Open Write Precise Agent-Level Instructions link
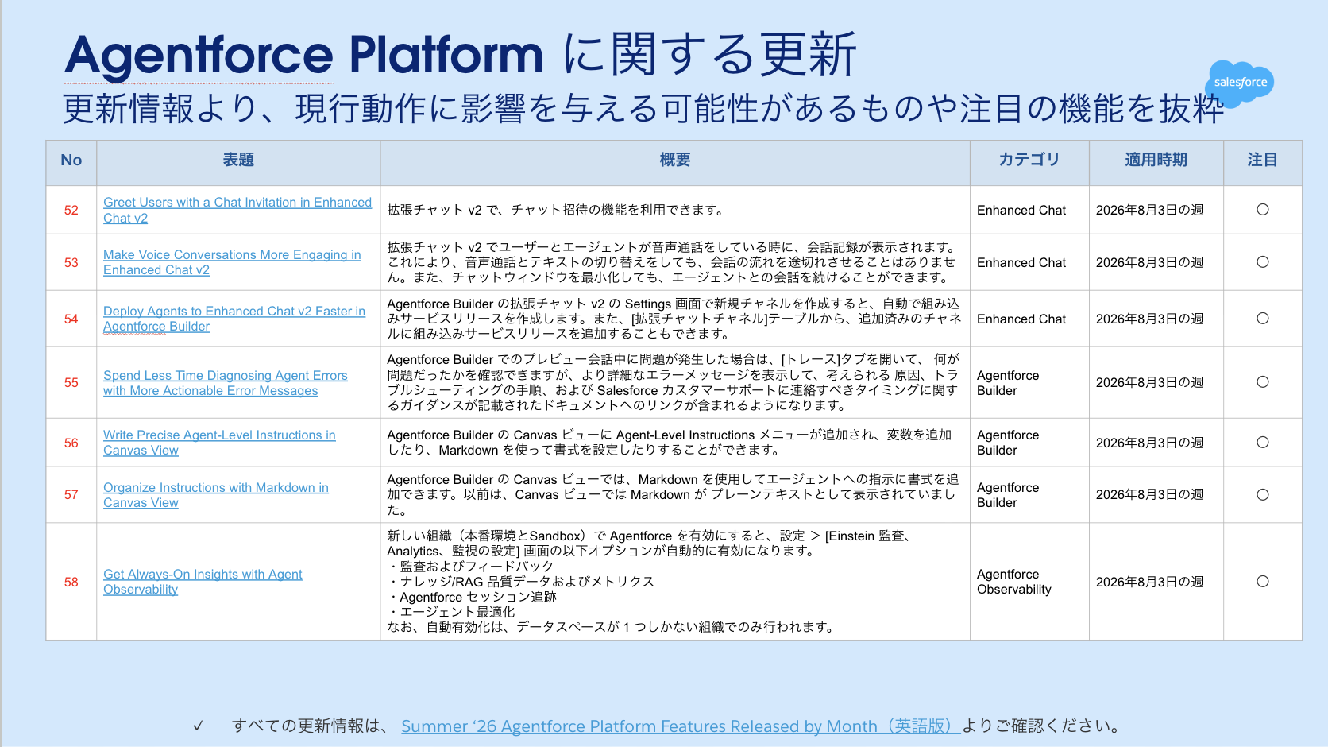This screenshot has height=747, width=1328. (x=219, y=443)
